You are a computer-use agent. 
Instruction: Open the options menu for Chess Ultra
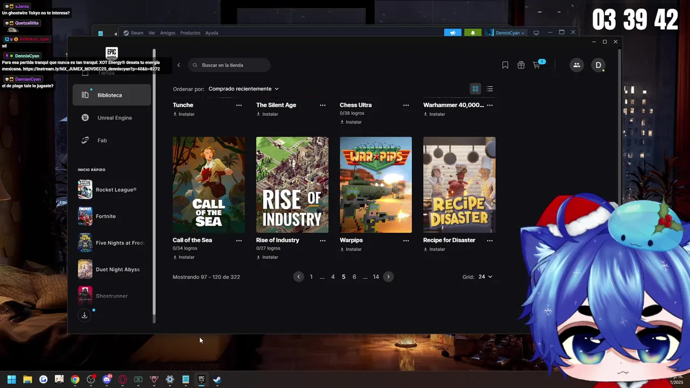[x=406, y=105]
